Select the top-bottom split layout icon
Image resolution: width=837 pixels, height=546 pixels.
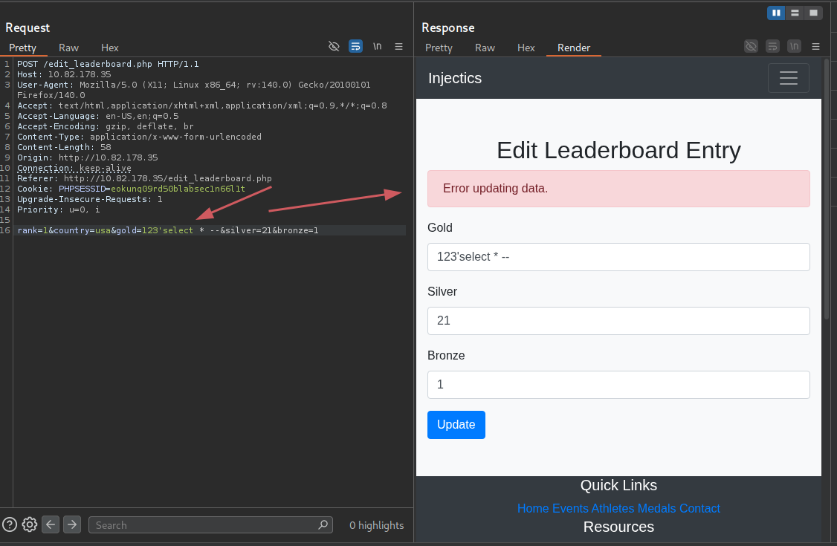[795, 13]
